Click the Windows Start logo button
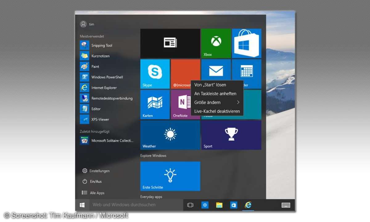The height and width of the screenshot is (222, 370). point(82,205)
